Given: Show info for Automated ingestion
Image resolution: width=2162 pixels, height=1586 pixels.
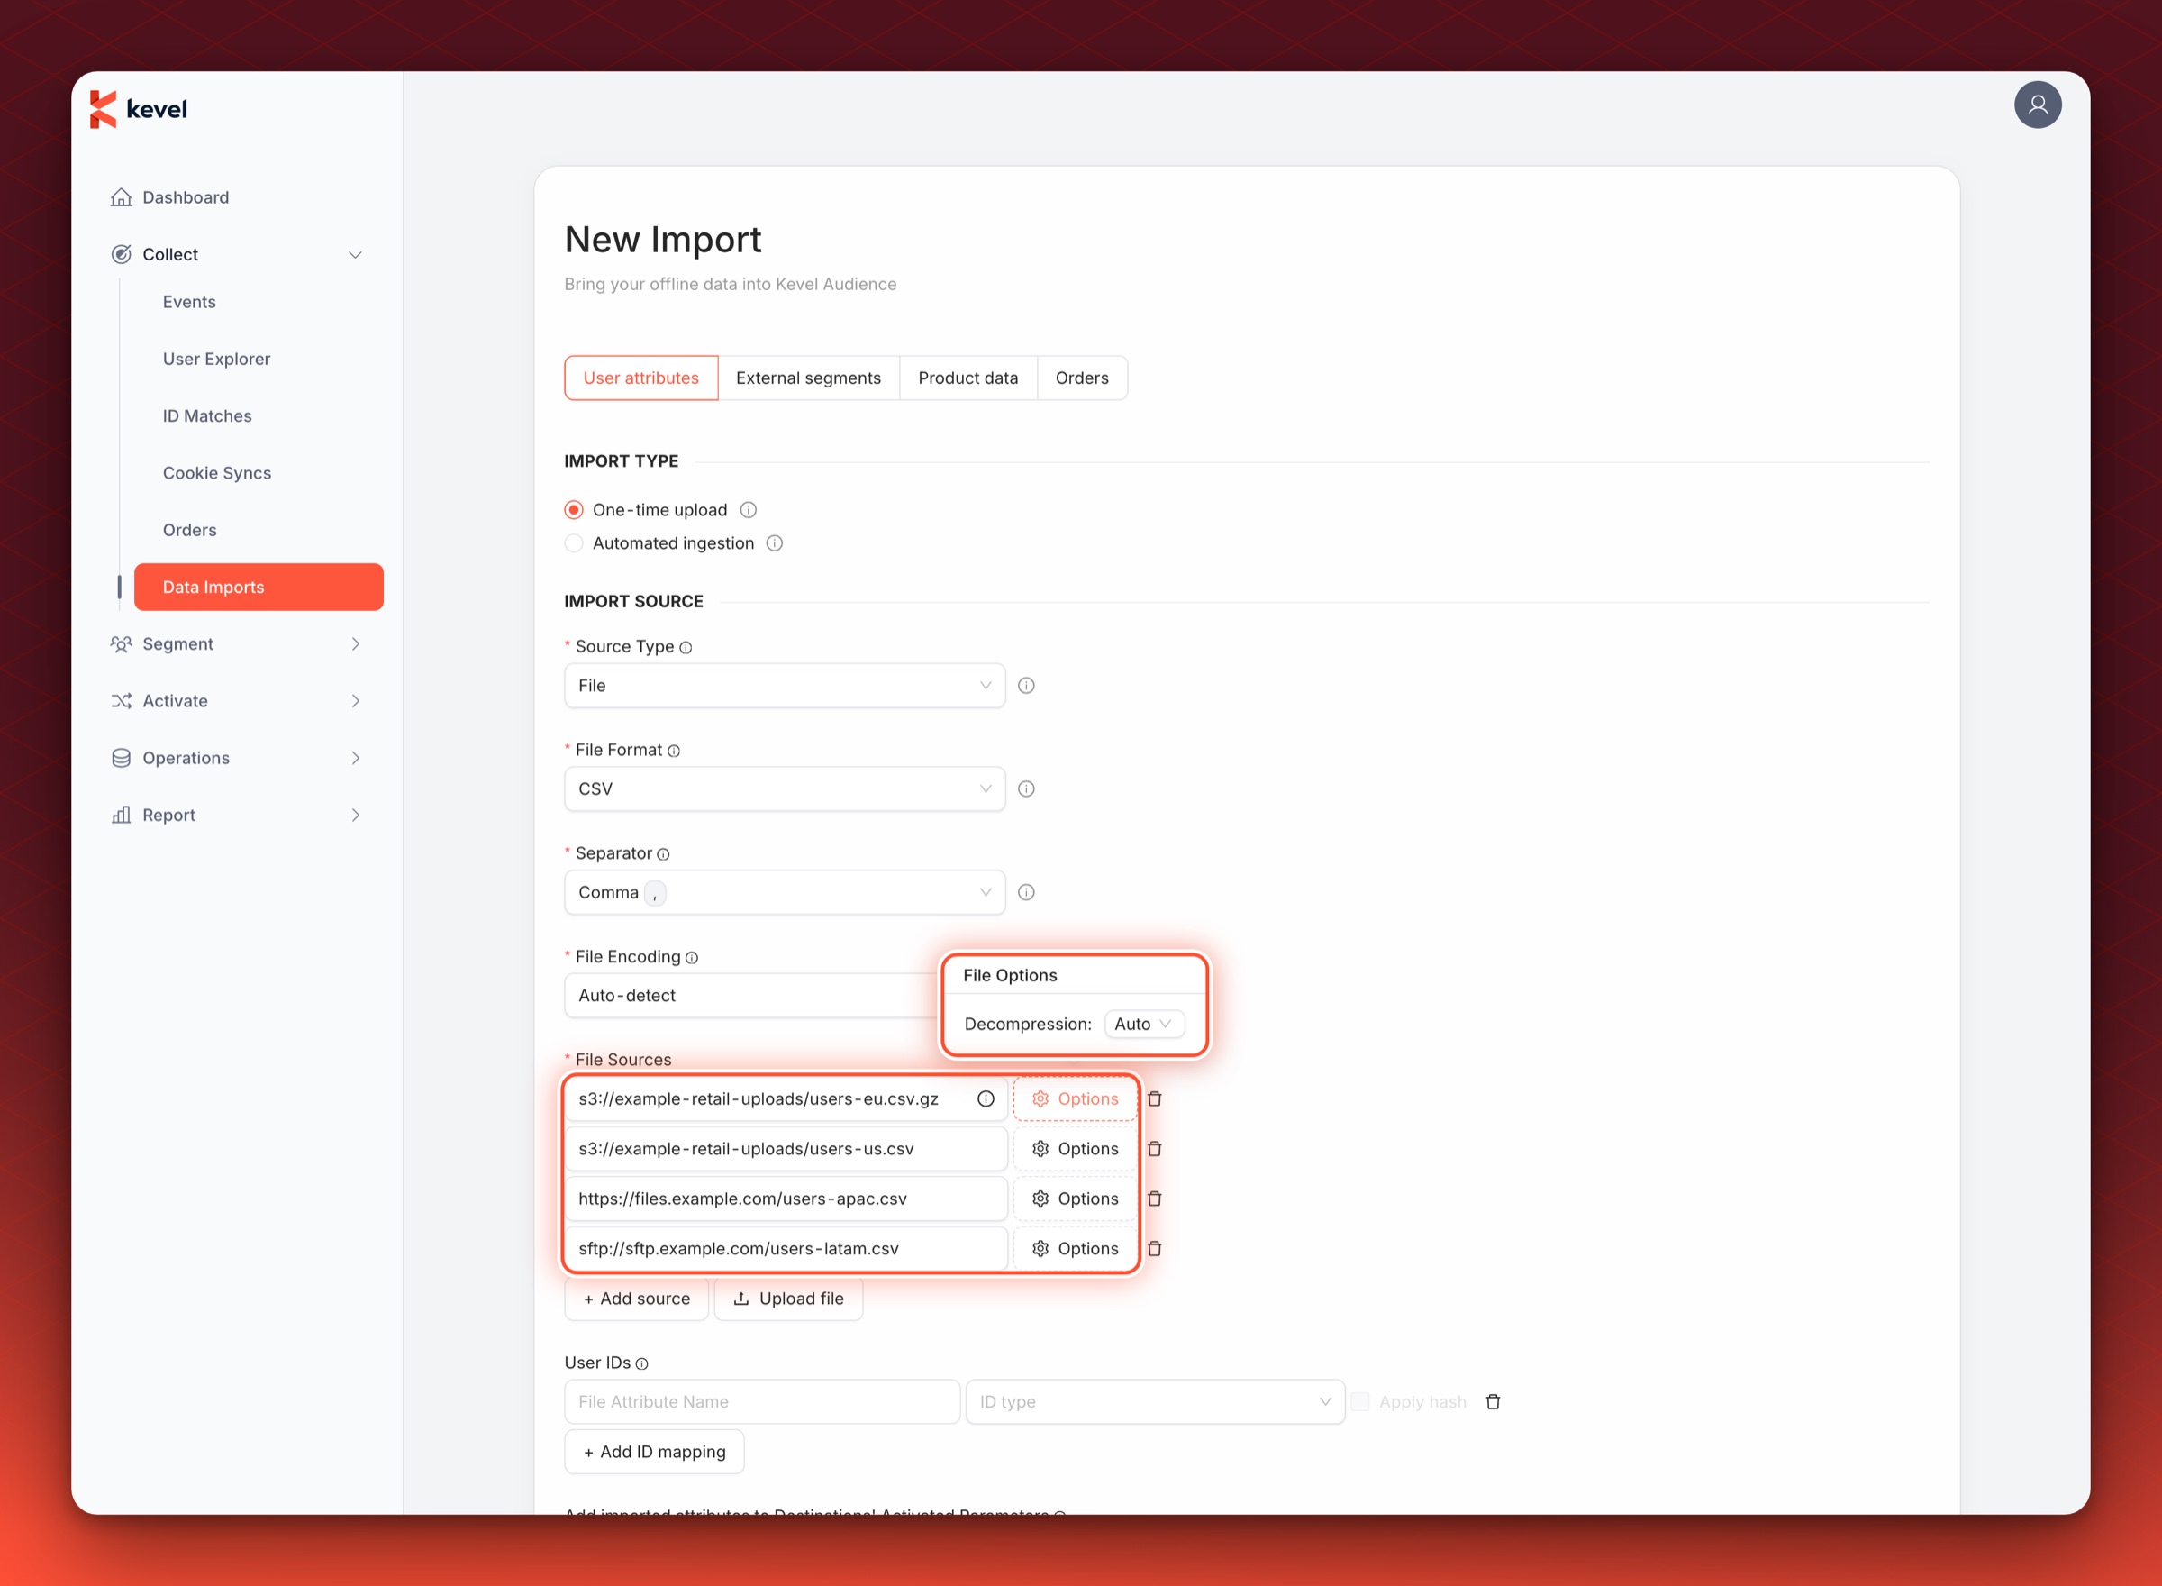Looking at the screenshot, I should (775, 543).
